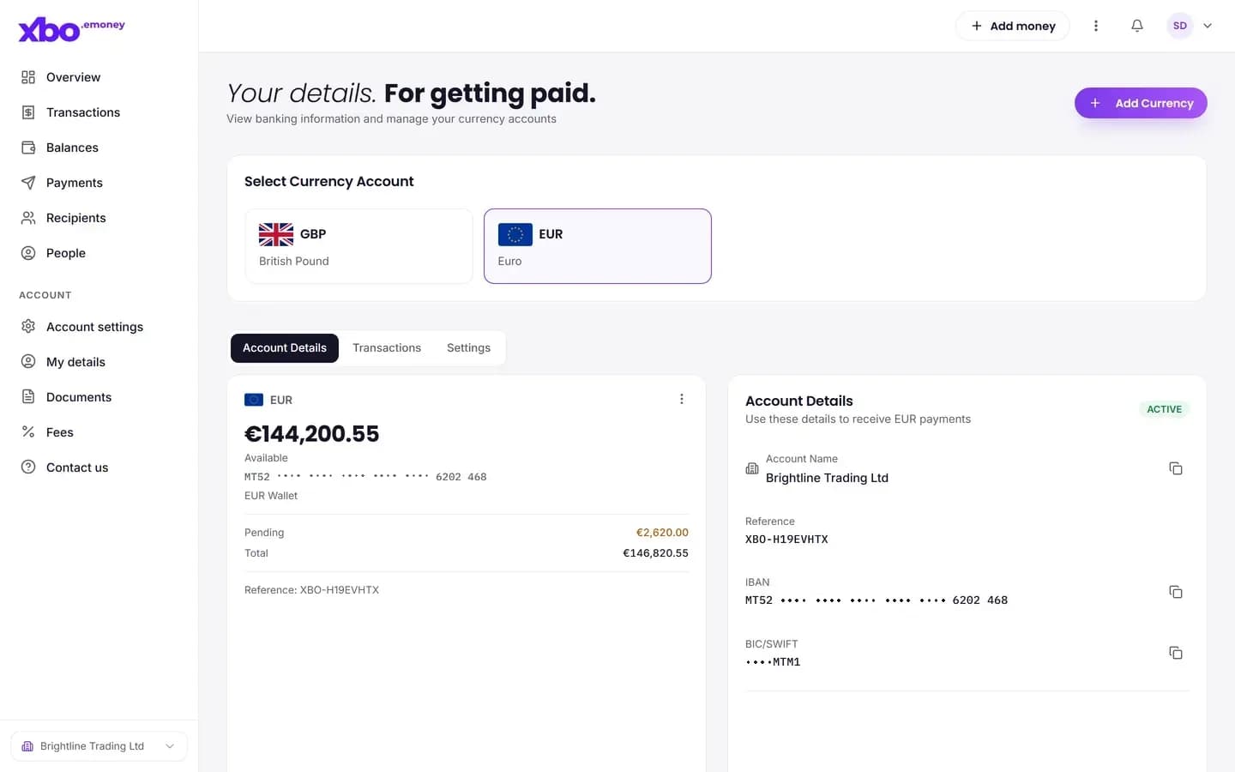
Task: Open the EUR balance card three-dot menu
Action: click(x=682, y=399)
